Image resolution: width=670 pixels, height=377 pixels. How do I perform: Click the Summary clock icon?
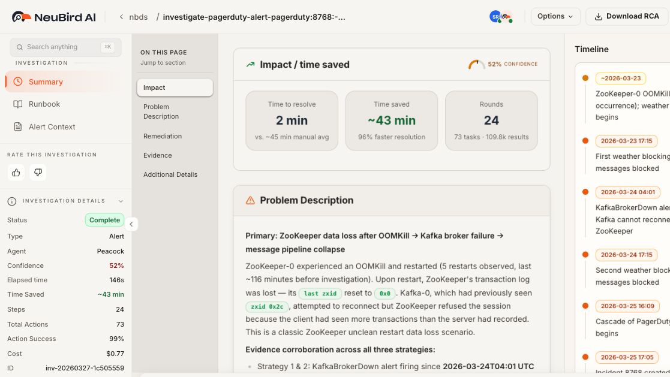click(x=17, y=82)
